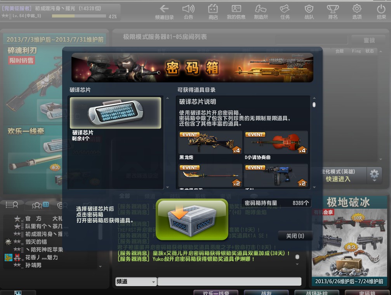The width and height of the screenshot is (391, 295).
Task: Click the 密码箱持有量 8389个 counter
Action: tap(276, 203)
